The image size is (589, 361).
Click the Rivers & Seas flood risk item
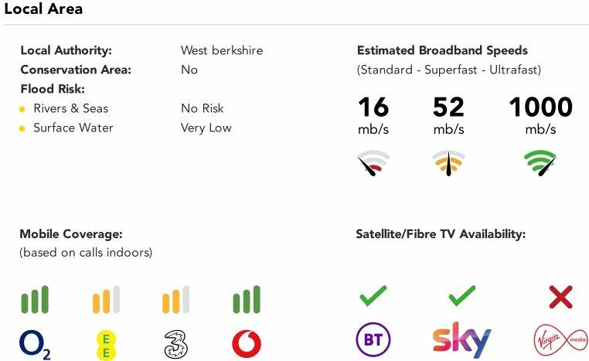point(70,108)
